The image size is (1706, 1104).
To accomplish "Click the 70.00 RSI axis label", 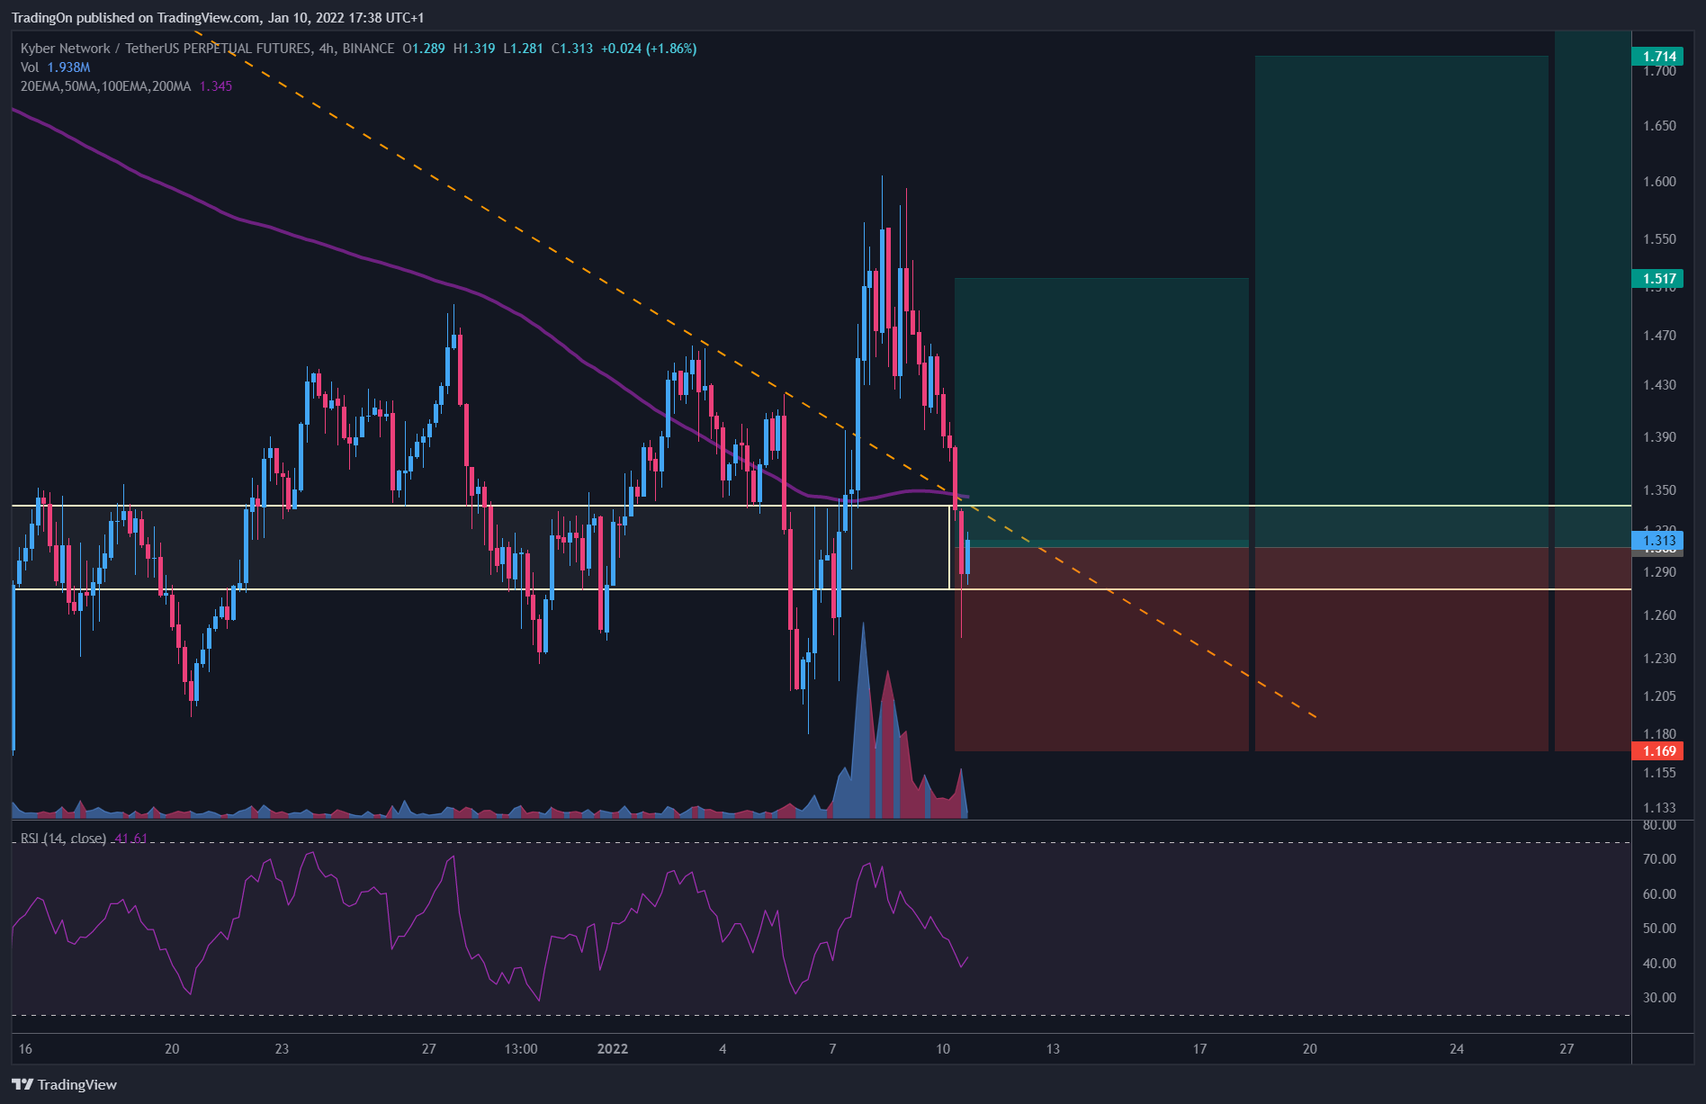I will pos(1659,858).
